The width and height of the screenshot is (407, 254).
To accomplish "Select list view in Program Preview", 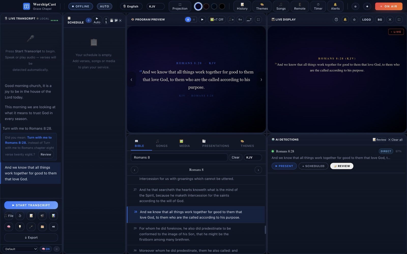I will [188, 20].
